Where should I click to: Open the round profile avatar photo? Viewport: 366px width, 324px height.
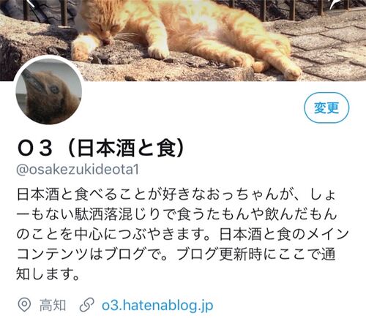click(49, 91)
